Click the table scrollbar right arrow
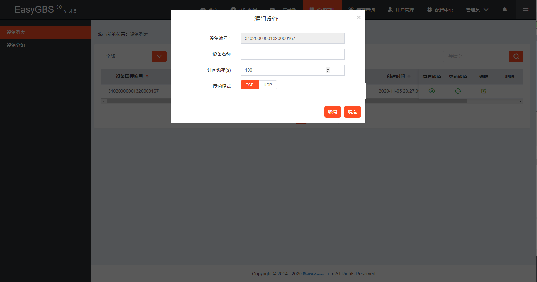This screenshot has width=537, height=282. coord(520,101)
